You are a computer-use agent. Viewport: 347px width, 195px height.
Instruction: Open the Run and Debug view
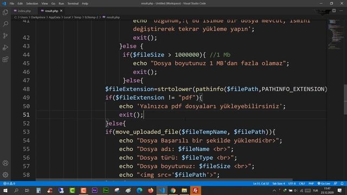click(5, 47)
